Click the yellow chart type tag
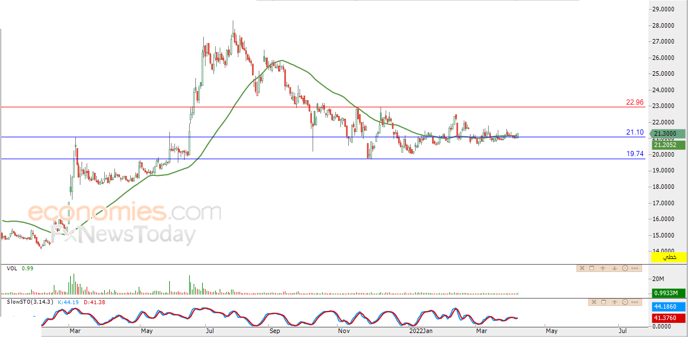The height and width of the screenshot is (337, 688). point(669,257)
